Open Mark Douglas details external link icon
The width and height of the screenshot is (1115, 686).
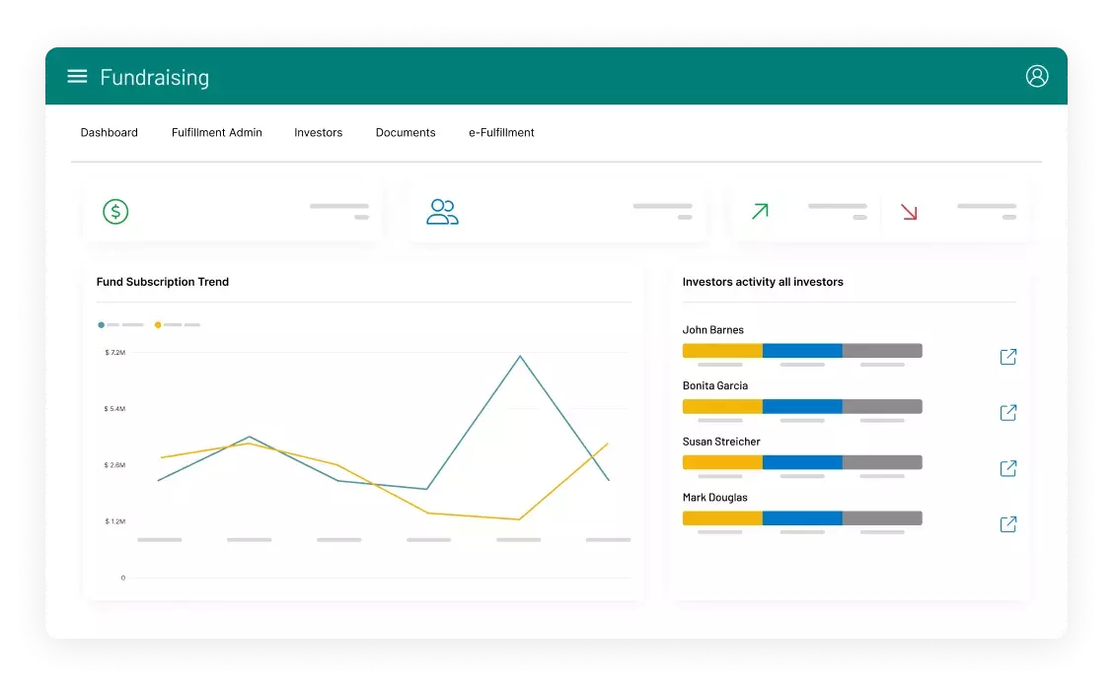coord(1007,524)
